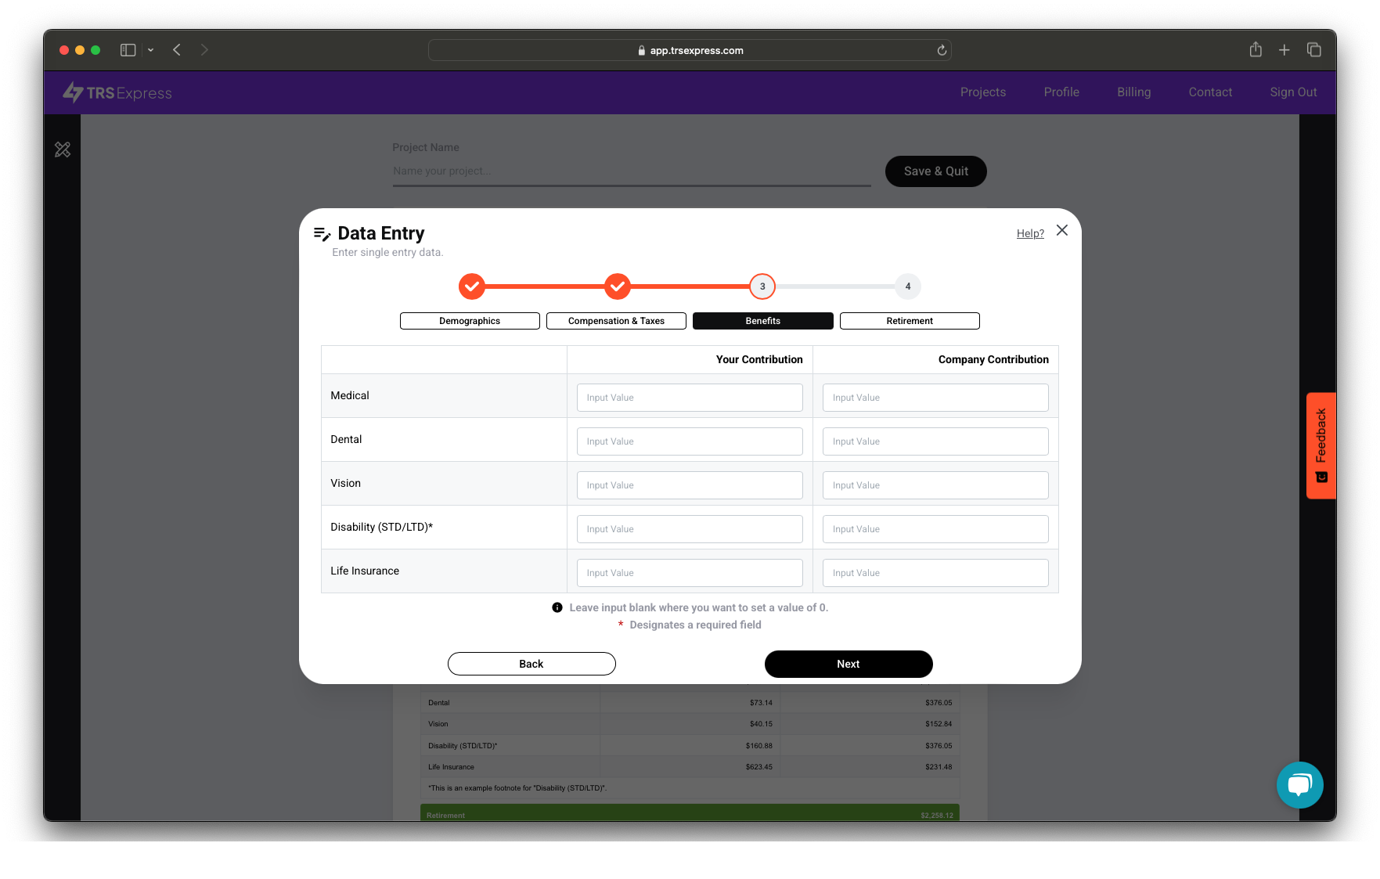Click the $623.45 Life Insurance value behind
Viewport: 1380px width, 879px height.
pyautogui.click(x=759, y=767)
